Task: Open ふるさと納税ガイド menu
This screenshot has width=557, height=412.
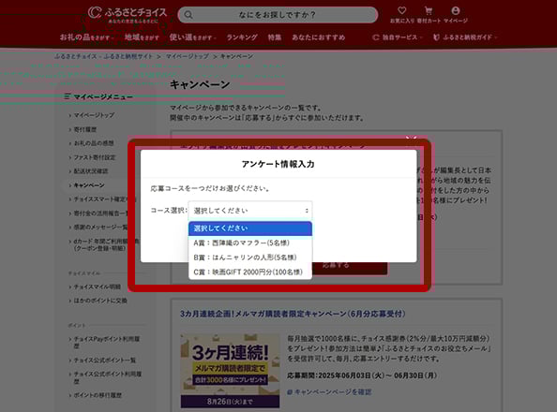Action: click(x=465, y=37)
